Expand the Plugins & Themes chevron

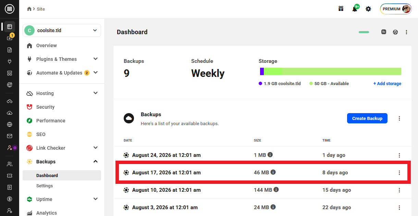coord(96,59)
